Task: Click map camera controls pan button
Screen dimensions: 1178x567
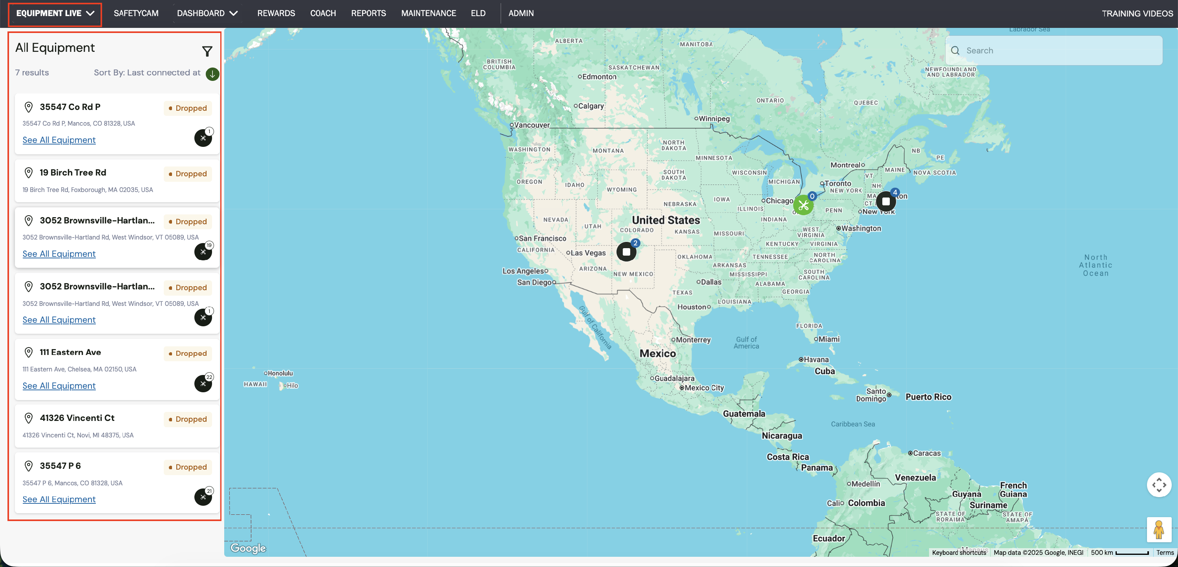Action: tap(1158, 485)
